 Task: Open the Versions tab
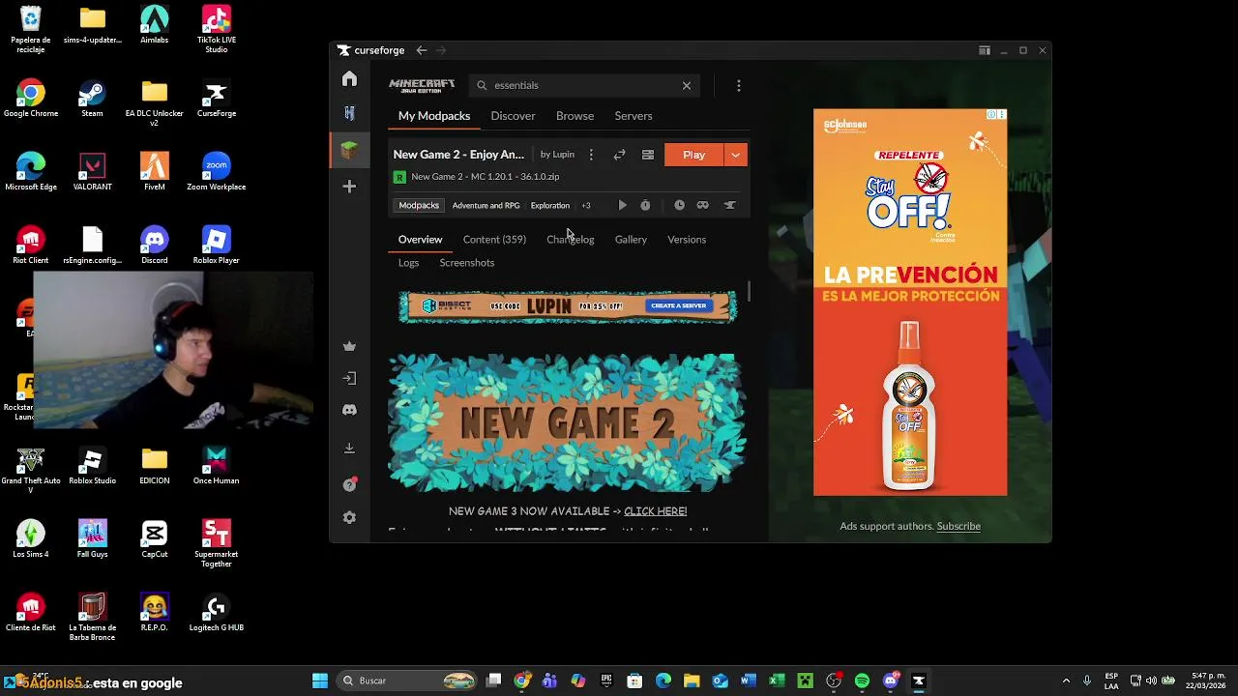687,240
